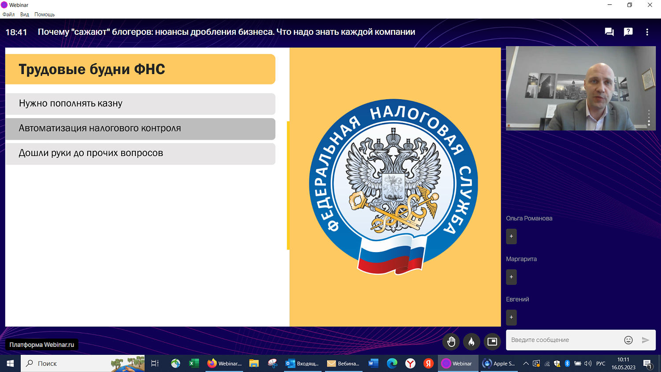Open the notification center icon

648,364
